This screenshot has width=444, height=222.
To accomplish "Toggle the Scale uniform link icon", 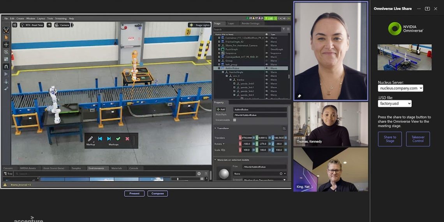I will click(x=223, y=150).
